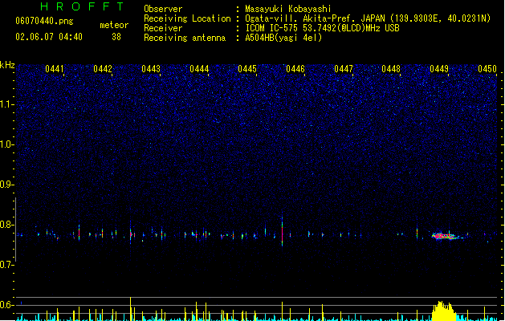Image resolution: width=505 pixels, height=321 pixels.
Task: Click the 0445 time marker
Action: click(247, 69)
